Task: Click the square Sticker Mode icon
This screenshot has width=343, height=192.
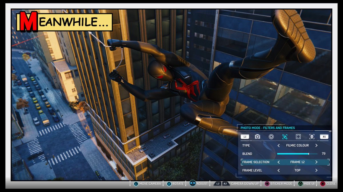Action: [x=267, y=184]
